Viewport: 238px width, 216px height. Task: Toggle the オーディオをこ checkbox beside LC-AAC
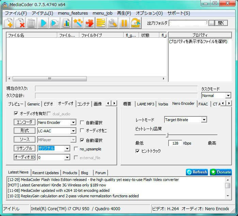point(82,130)
